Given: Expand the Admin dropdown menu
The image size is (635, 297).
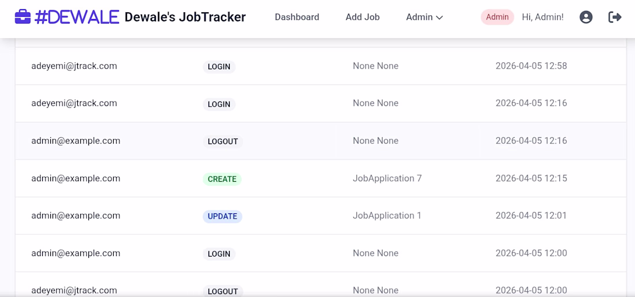Looking at the screenshot, I should [424, 17].
